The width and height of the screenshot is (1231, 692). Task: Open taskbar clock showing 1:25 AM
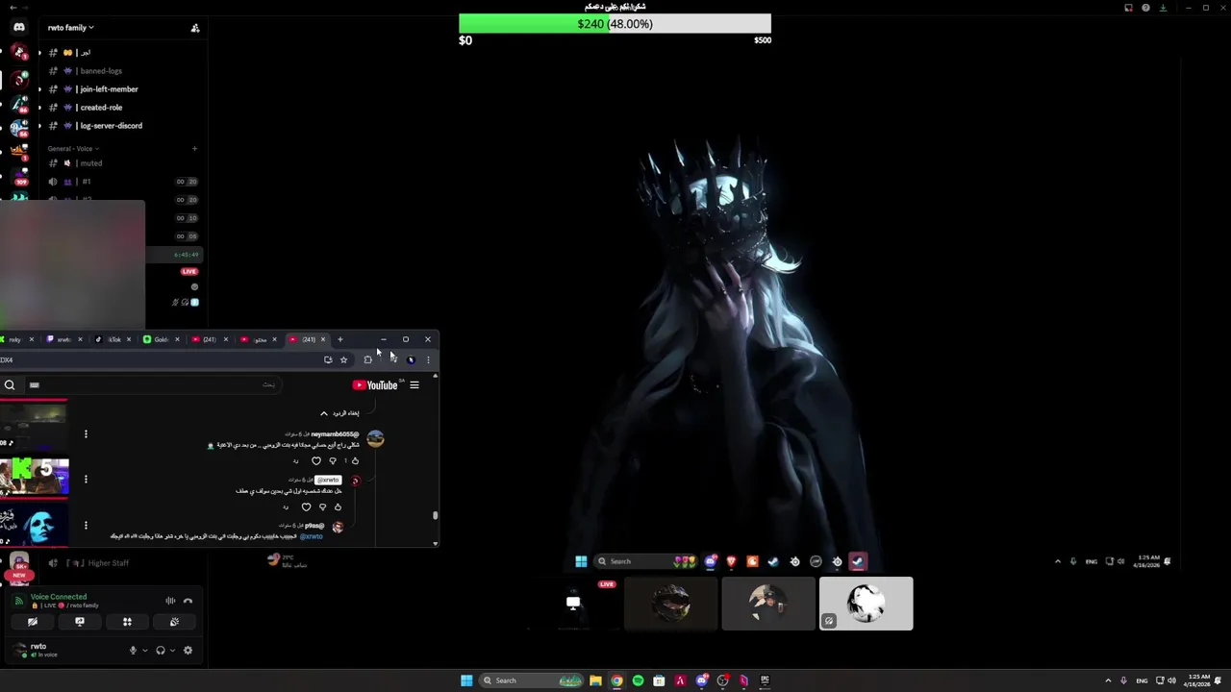(x=1199, y=680)
